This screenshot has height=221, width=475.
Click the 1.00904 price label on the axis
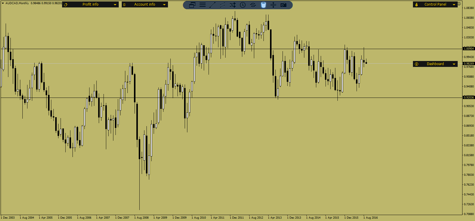(468, 48)
